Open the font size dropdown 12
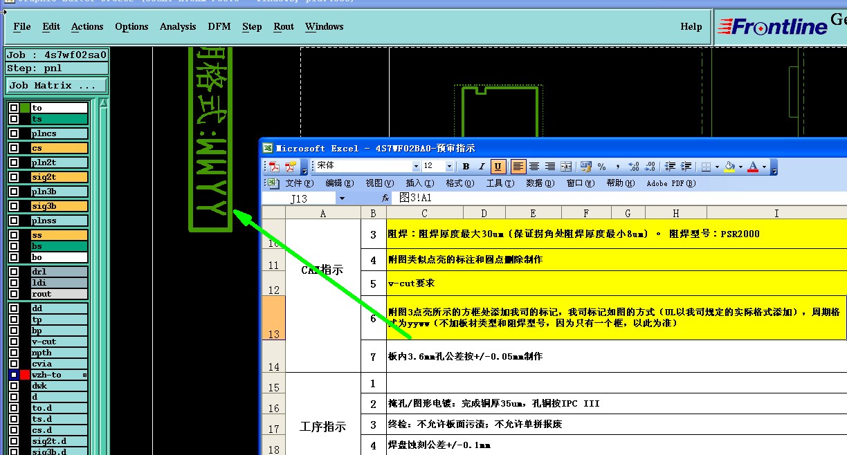Screen dimensions: 847x455 coord(449,167)
